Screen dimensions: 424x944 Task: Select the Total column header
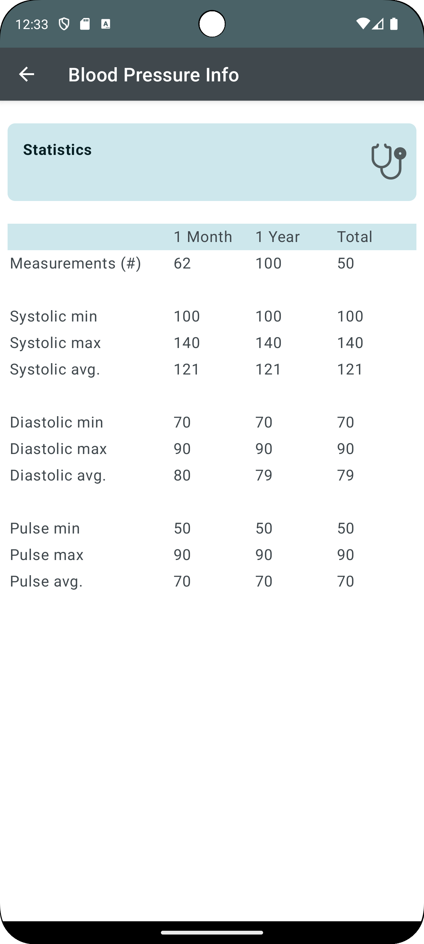tap(354, 237)
